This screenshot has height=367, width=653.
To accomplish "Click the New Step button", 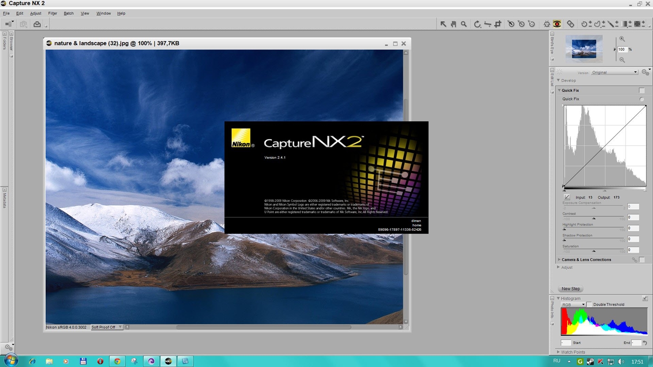I will [x=571, y=289].
